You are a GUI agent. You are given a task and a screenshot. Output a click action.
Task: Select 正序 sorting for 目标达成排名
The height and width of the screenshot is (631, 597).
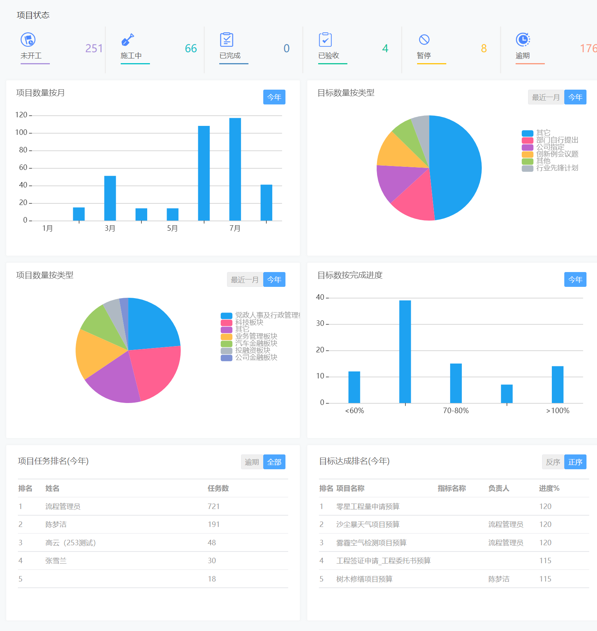[575, 462]
